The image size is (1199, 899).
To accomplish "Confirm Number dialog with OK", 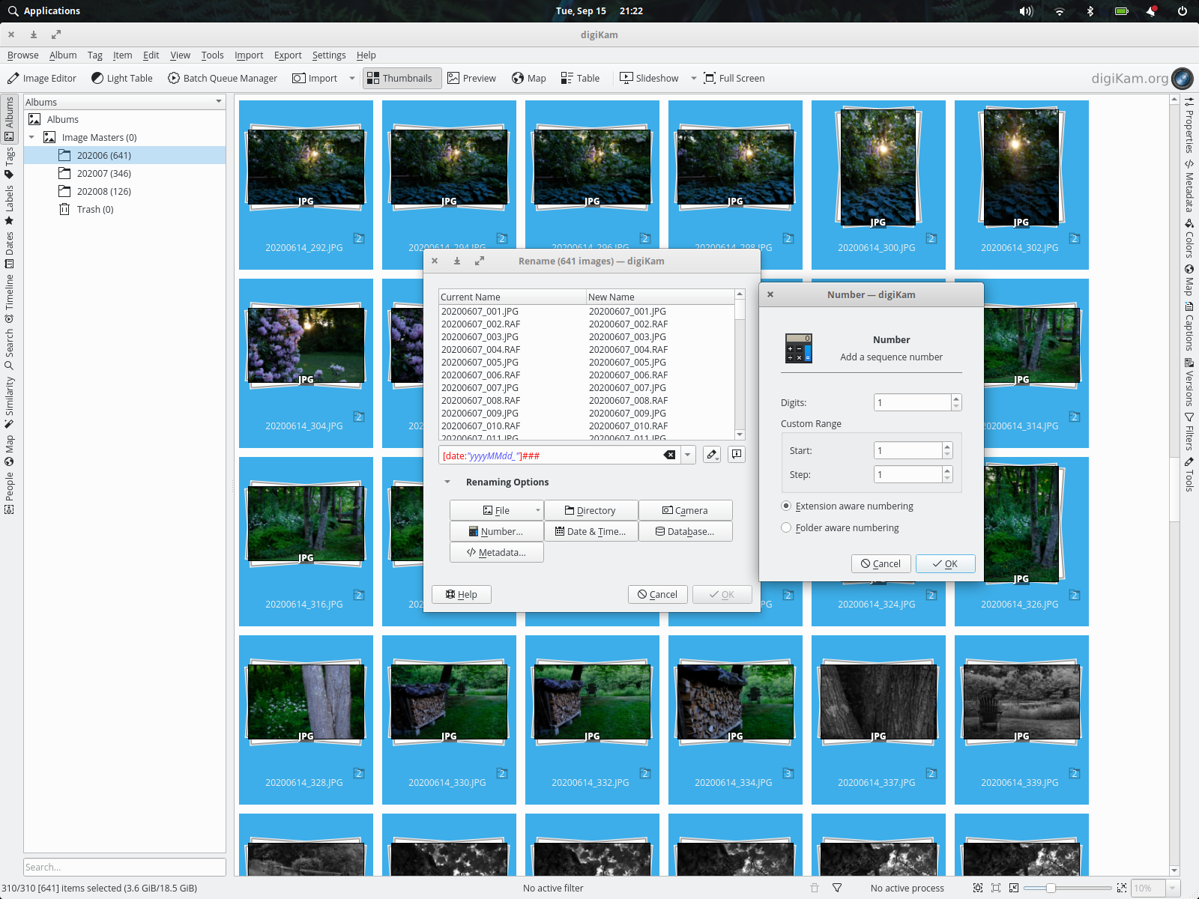I will (945, 564).
